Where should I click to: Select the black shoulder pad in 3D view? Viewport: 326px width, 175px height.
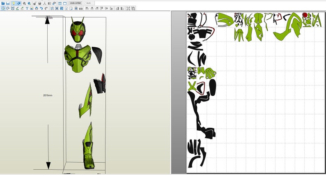tap(97, 55)
